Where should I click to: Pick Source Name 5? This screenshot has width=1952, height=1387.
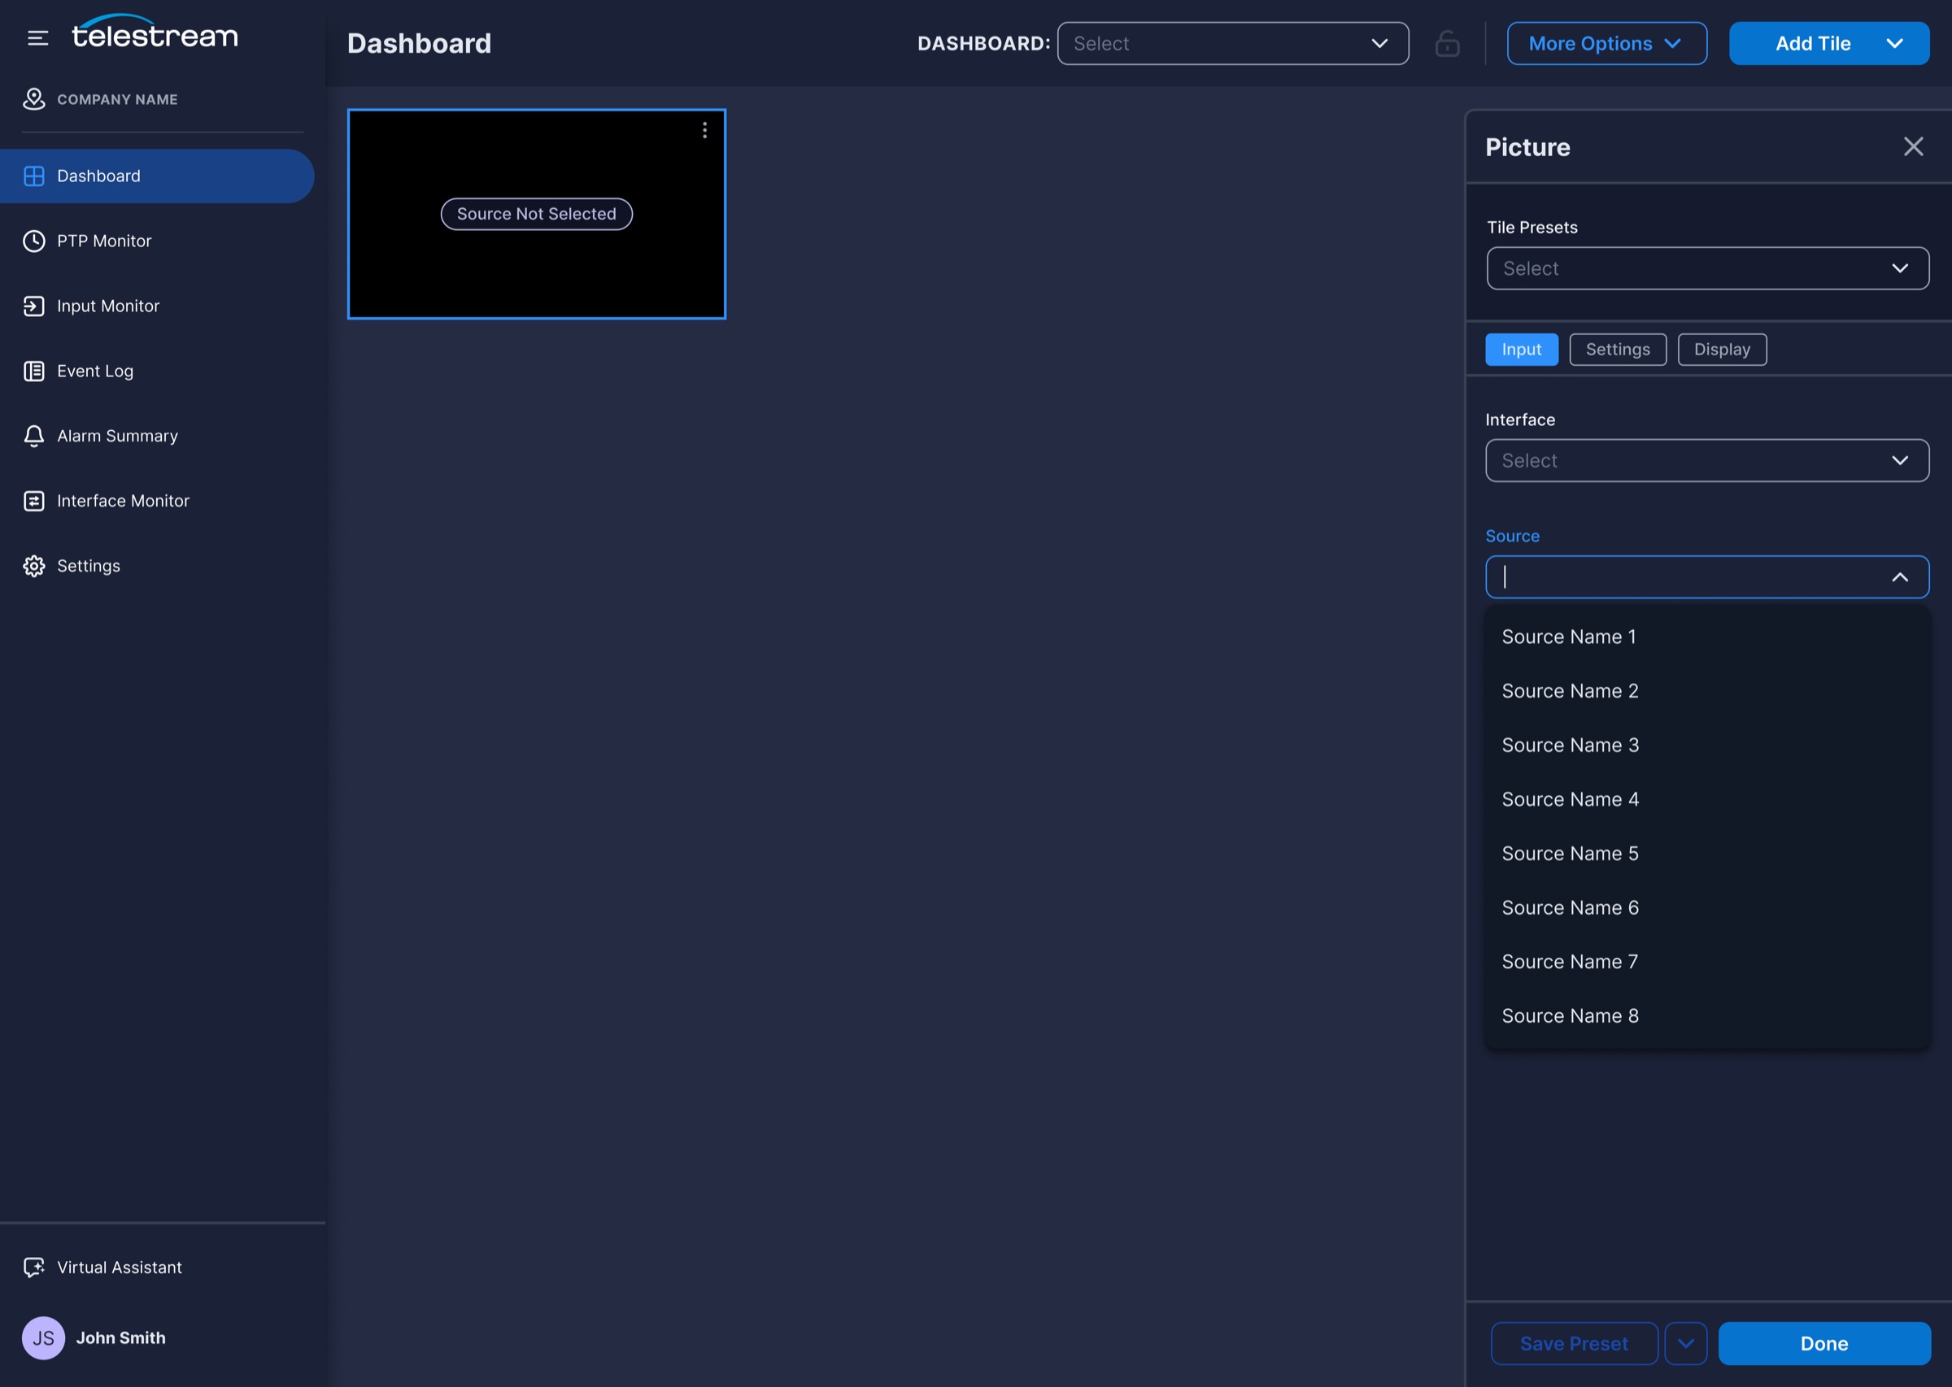(1707, 854)
